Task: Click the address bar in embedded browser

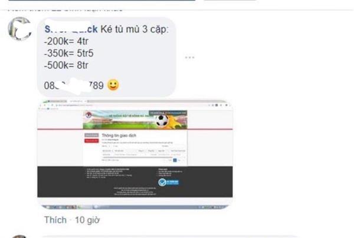Action: 131,105
